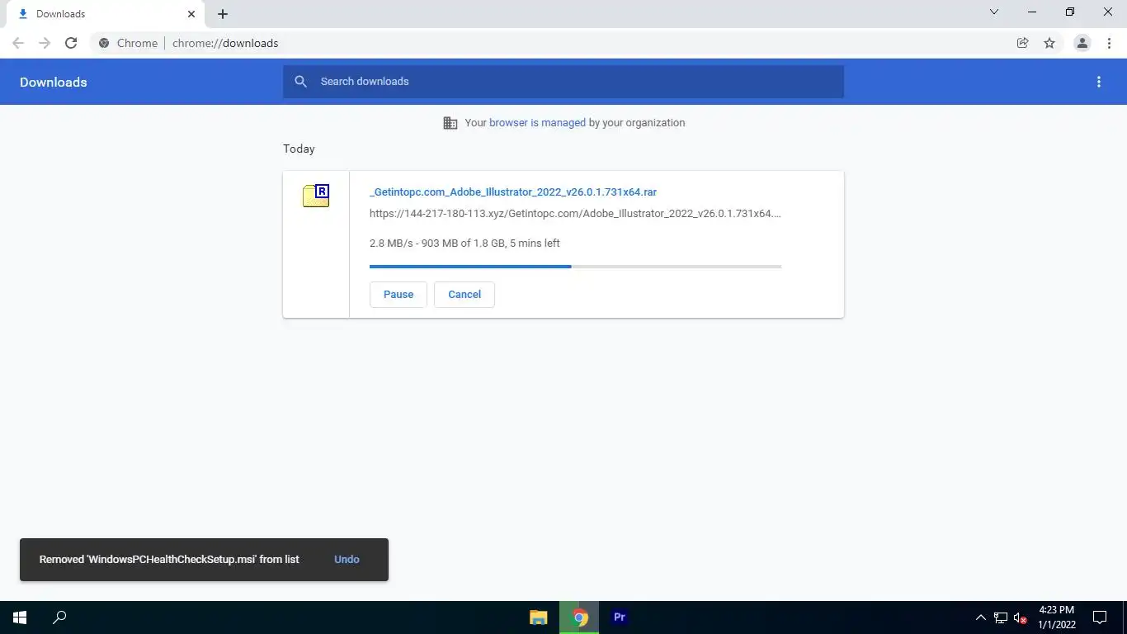Show hidden system tray icons

click(981, 617)
